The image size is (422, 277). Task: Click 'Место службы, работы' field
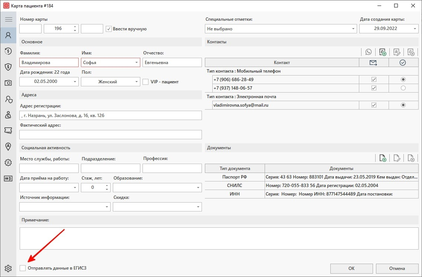tap(49, 168)
